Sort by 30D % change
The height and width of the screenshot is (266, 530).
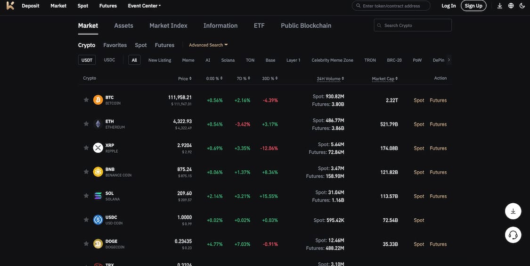[270, 78]
